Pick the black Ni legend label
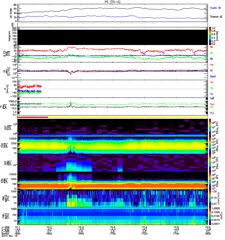225x240 pixels. [211, 70]
